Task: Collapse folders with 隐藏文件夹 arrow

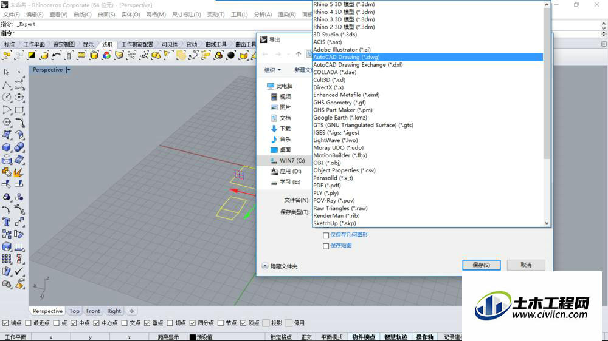Action: click(x=265, y=266)
